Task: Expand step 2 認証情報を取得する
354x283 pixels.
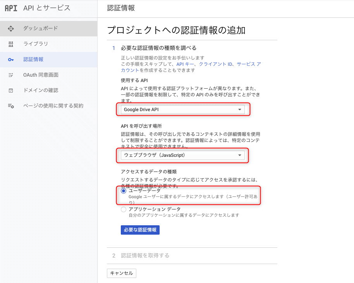Action: click(145, 256)
